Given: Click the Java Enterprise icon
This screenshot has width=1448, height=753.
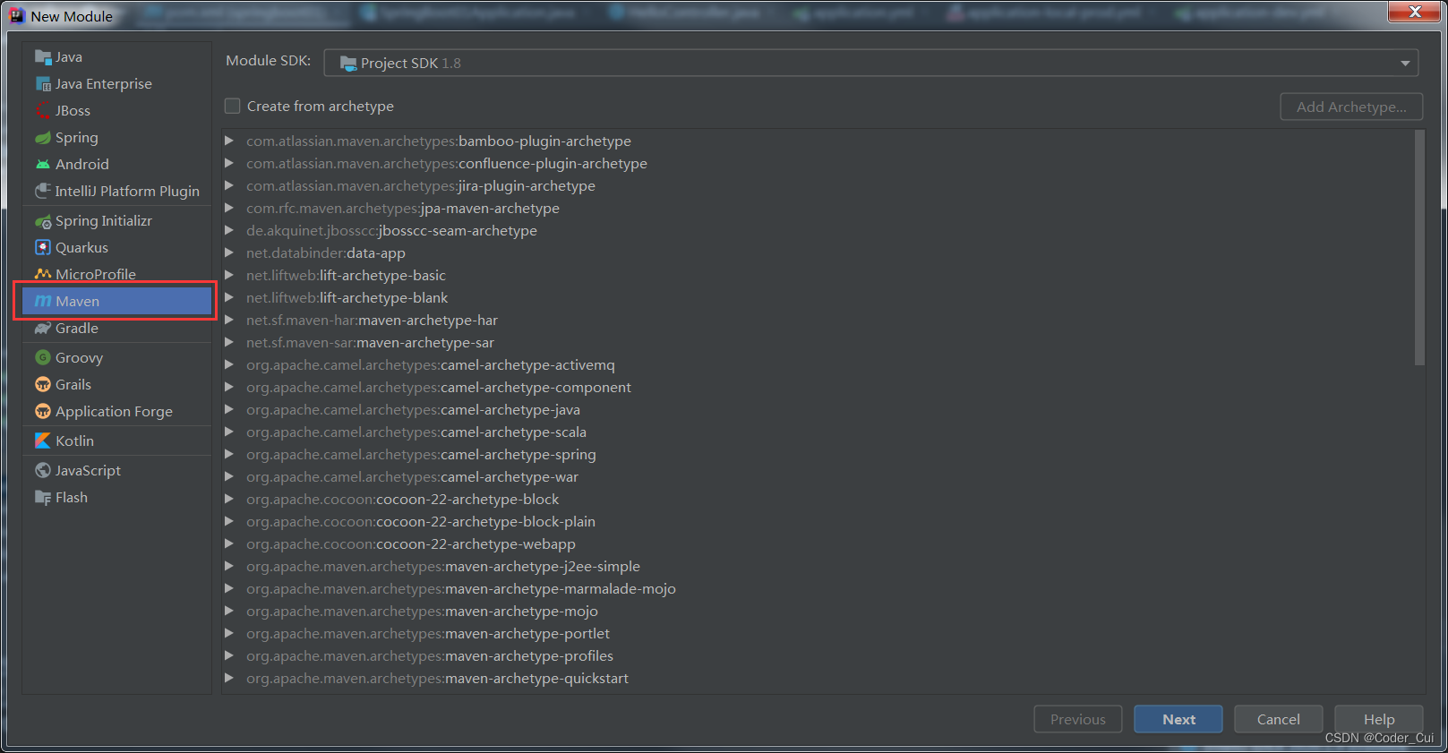Looking at the screenshot, I should click(x=43, y=84).
